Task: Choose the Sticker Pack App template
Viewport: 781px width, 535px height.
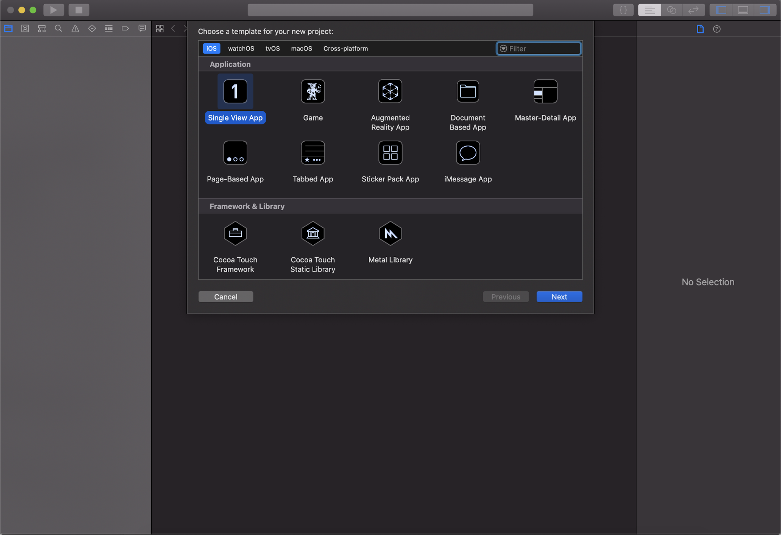Action: coord(390,153)
